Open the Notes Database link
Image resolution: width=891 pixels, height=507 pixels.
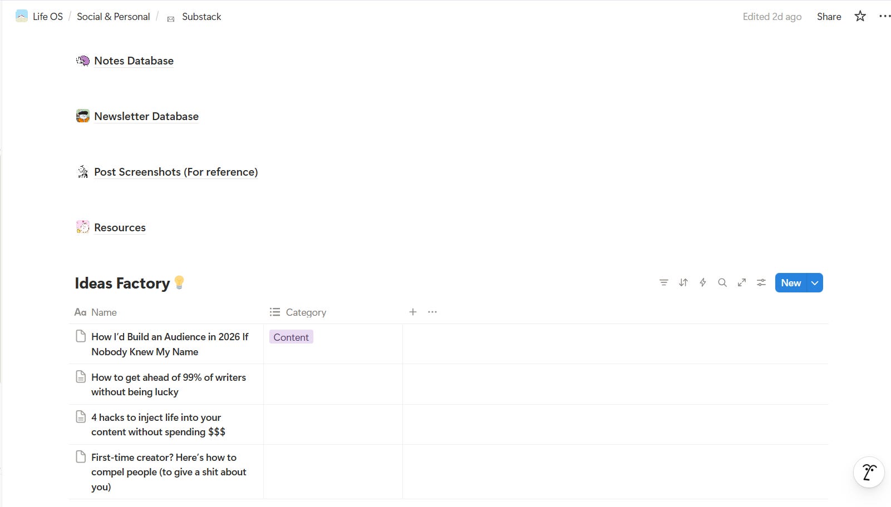click(x=134, y=61)
